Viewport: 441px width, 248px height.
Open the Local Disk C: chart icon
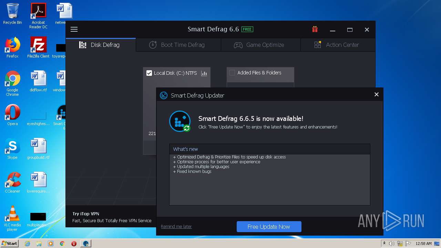204,73
